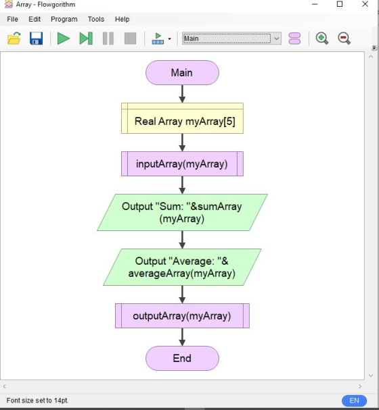The height and width of the screenshot is (410, 379).
Task: Click the Pause execution icon
Action: pyautogui.click(x=108, y=39)
